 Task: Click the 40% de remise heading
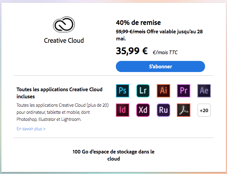pyautogui.click(x=138, y=23)
